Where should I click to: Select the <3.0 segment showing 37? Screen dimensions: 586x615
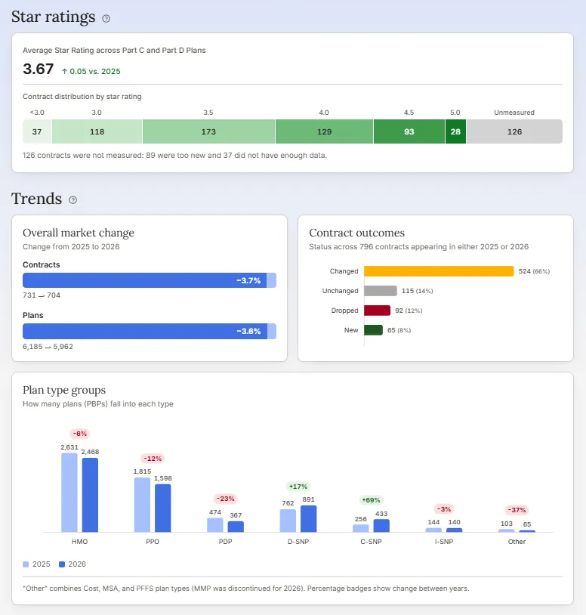click(37, 131)
